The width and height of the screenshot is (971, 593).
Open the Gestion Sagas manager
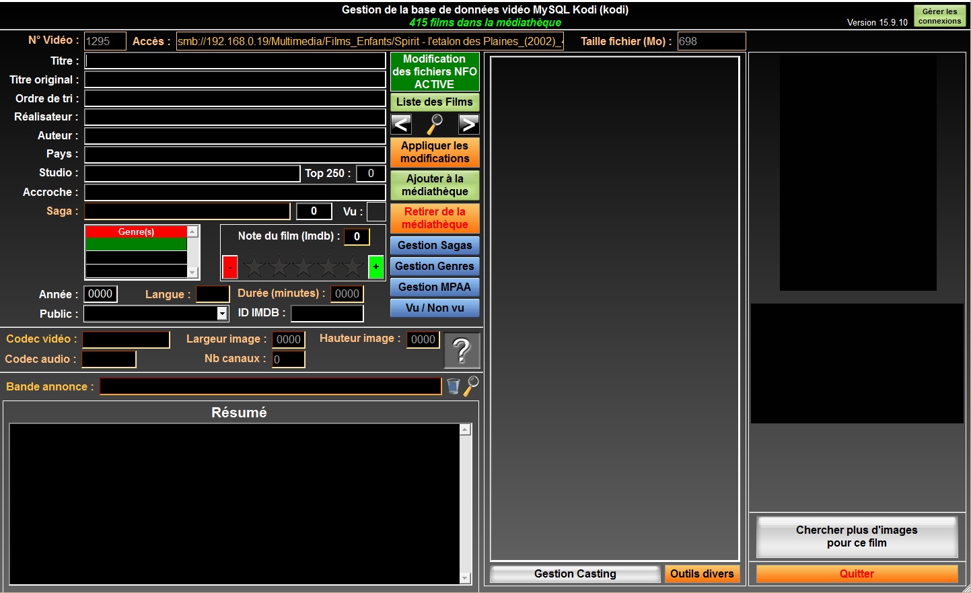click(x=435, y=246)
